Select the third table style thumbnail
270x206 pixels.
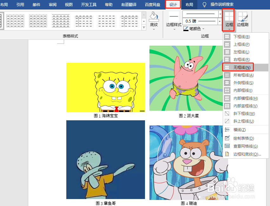(x=61, y=21)
